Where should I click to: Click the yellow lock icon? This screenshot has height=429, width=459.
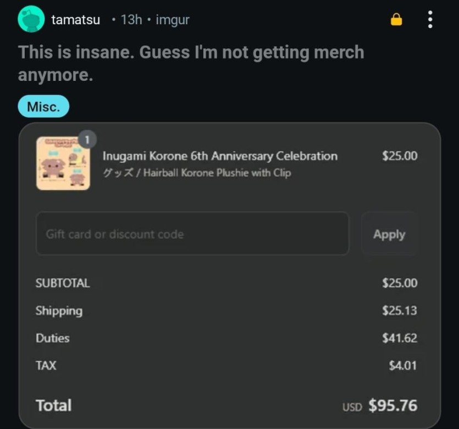[x=396, y=20]
